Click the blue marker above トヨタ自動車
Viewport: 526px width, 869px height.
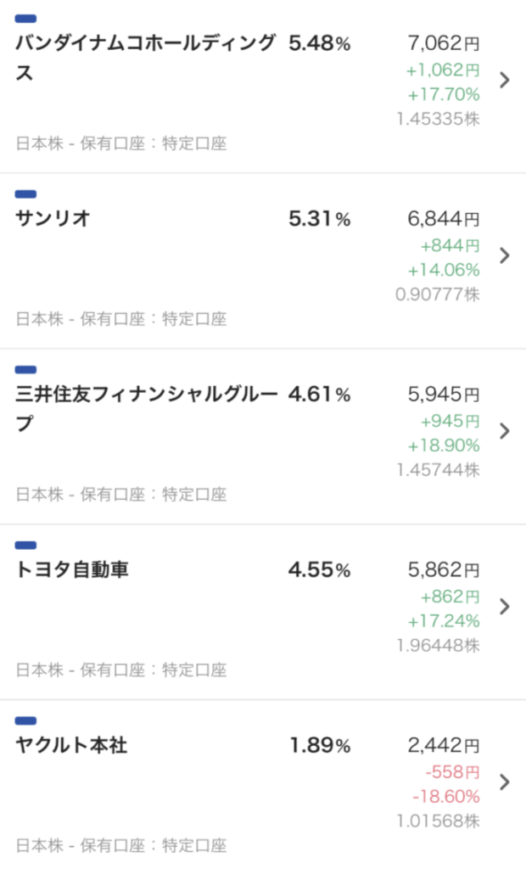pyautogui.click(x=26, y=545)
